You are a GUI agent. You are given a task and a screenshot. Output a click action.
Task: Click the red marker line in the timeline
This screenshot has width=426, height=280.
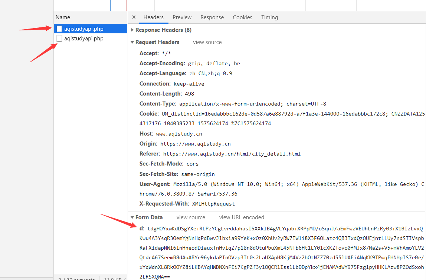tap(127, 5)
